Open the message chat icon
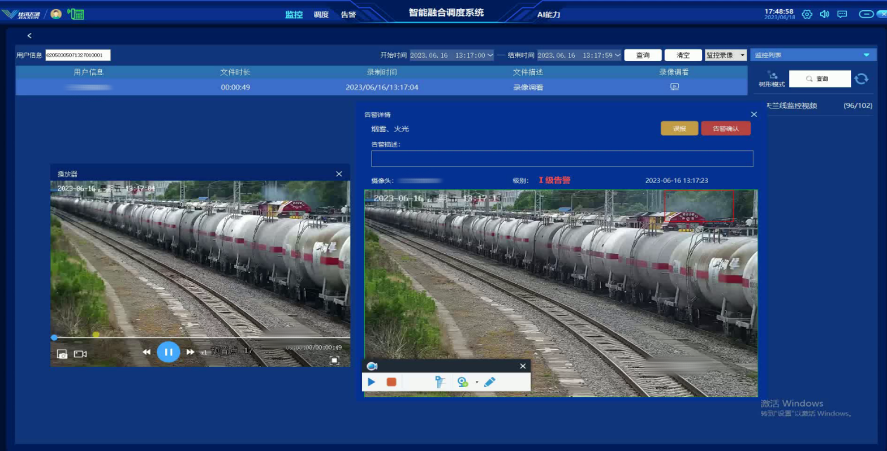The height and width of the screenshot is (451, 887). (x=842, y=14)
